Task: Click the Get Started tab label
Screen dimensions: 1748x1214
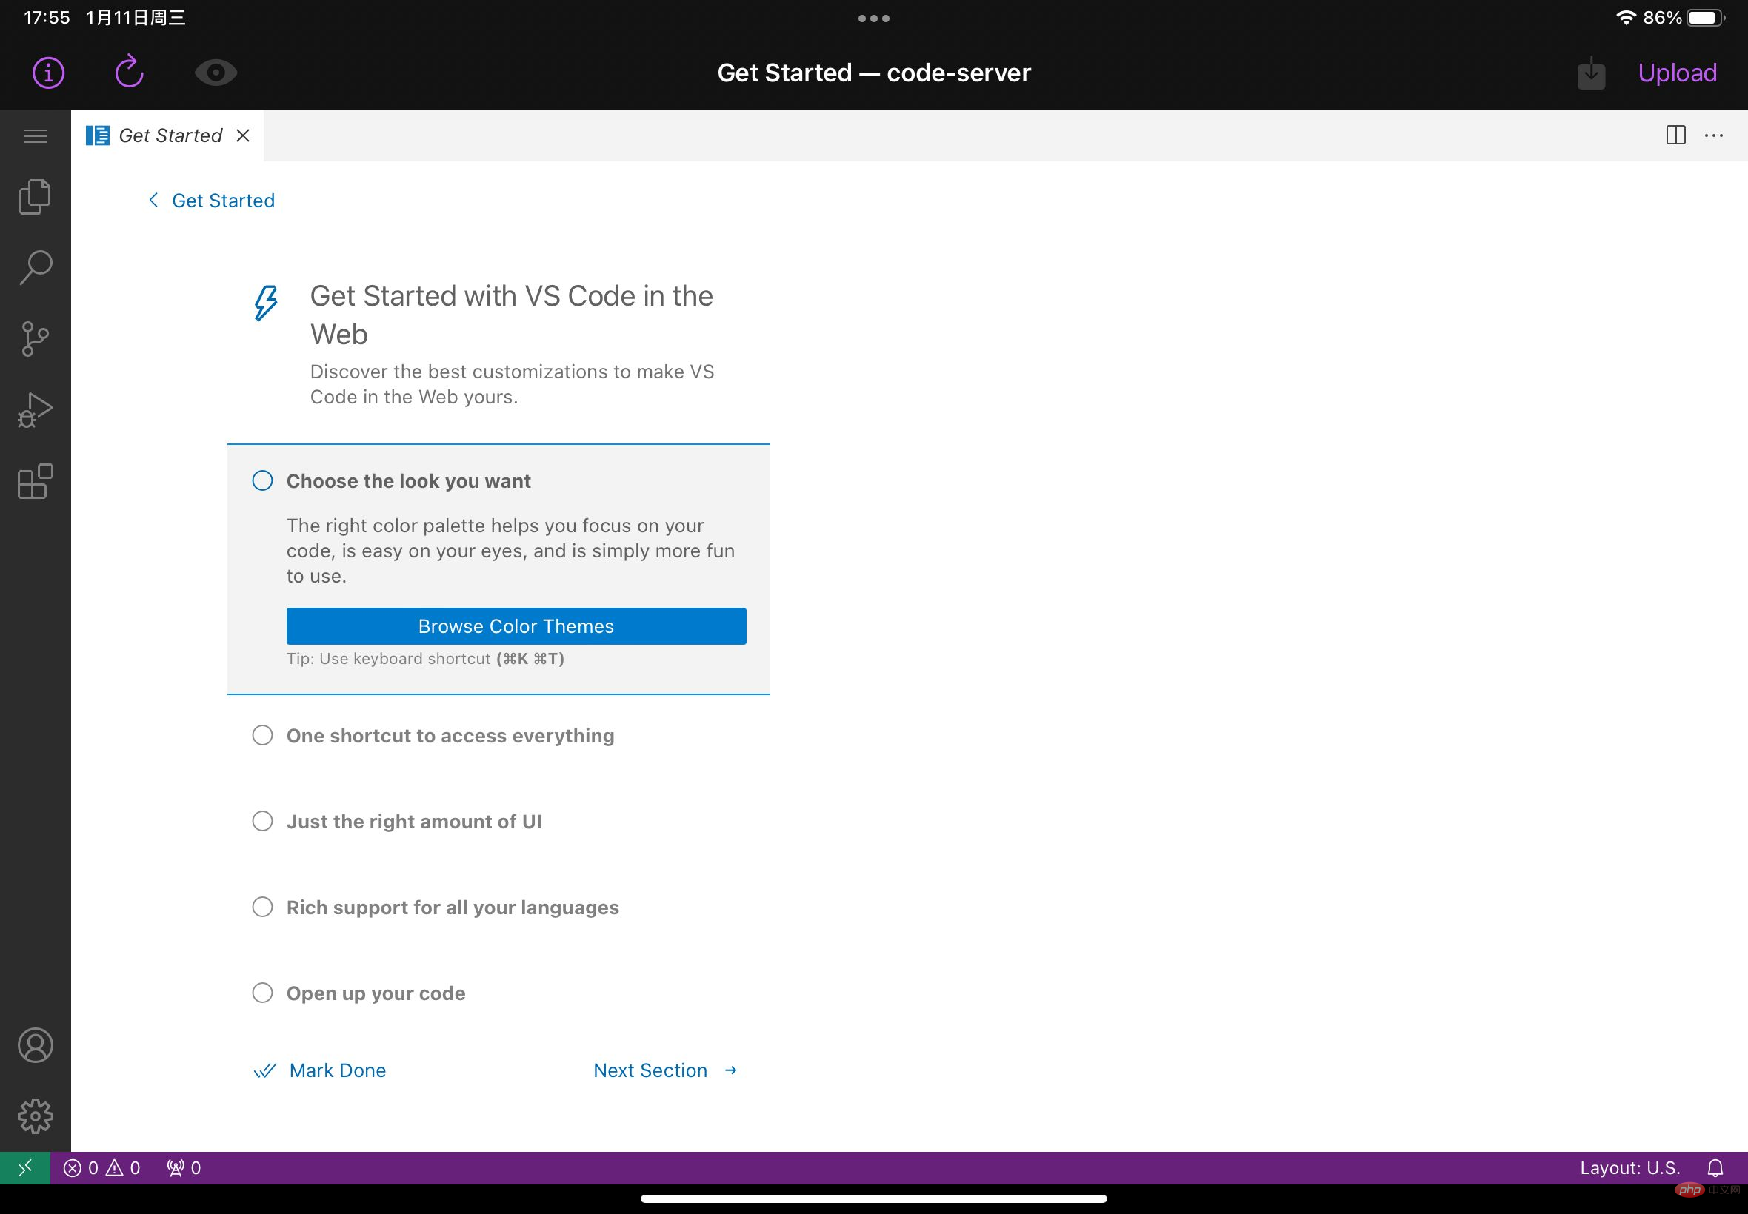Action: pos(170,134)
